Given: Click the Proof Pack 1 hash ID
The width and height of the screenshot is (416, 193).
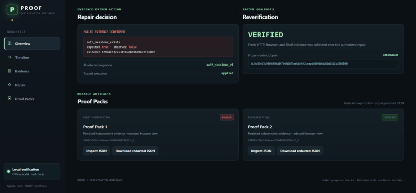Looking at the screenshot, I should click(x=109, y=140).
